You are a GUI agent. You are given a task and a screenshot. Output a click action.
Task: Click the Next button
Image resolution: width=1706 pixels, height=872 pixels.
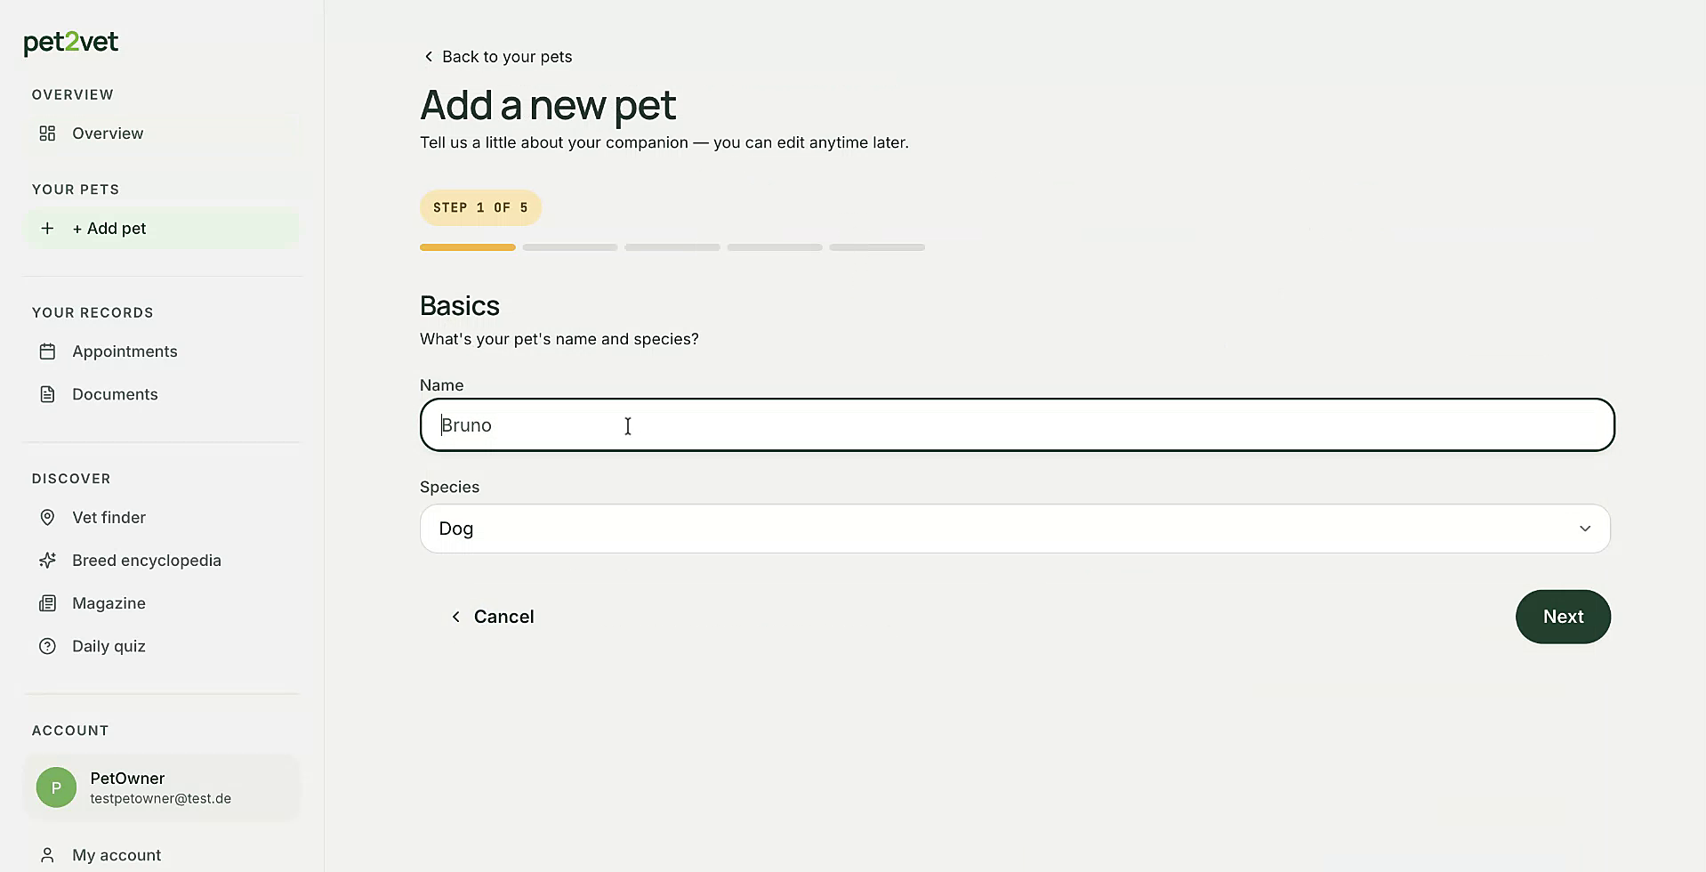pyautogui.click(x=1563, y=617)
